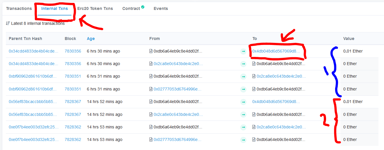Click contract icon before From 0xdb6a in 0x56ef 0.01 Ether row
The width and height of the screenshot is (384, 150).
coord(151,102)
